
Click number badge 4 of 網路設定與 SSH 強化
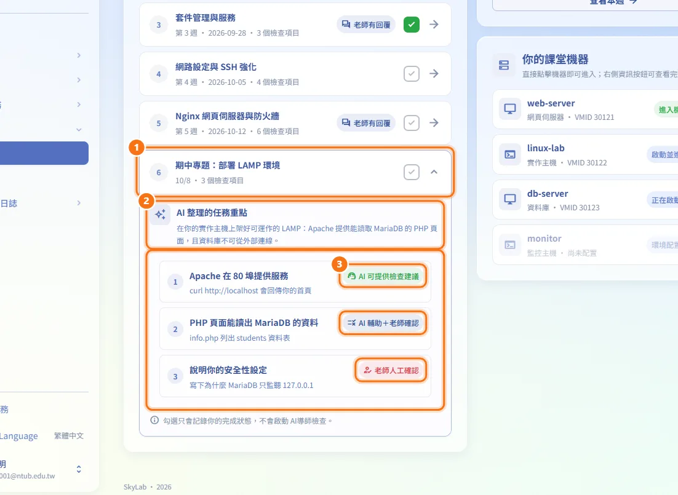coord(159,74)
